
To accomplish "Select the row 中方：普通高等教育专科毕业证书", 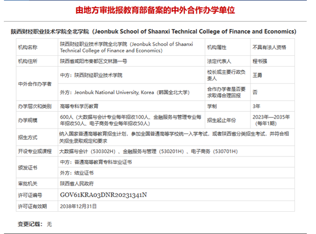I will (96, 162).
